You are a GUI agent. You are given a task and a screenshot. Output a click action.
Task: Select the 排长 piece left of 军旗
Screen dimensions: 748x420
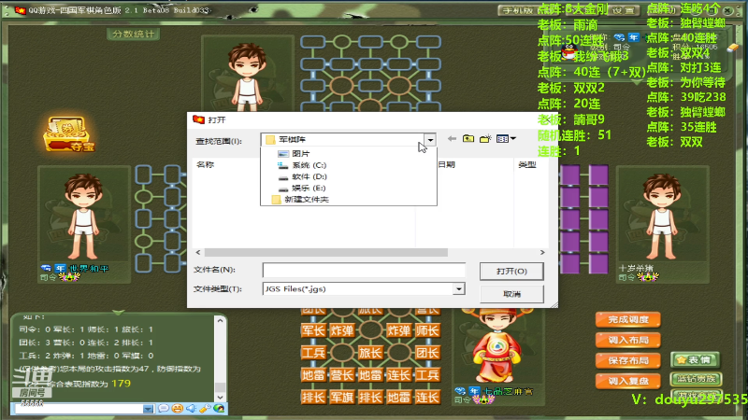click(x=313, y=397)
